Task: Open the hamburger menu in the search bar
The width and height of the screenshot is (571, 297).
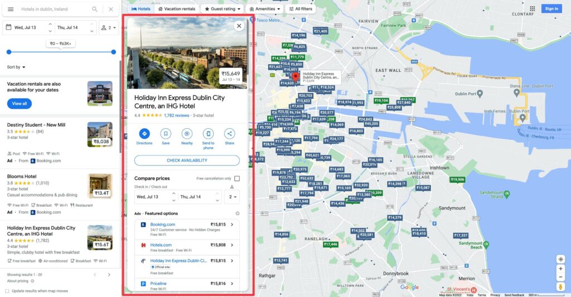Action: point(11,9)
